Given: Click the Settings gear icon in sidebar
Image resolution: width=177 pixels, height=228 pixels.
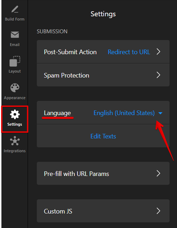Looking at the screenshot, I should 15,114.
